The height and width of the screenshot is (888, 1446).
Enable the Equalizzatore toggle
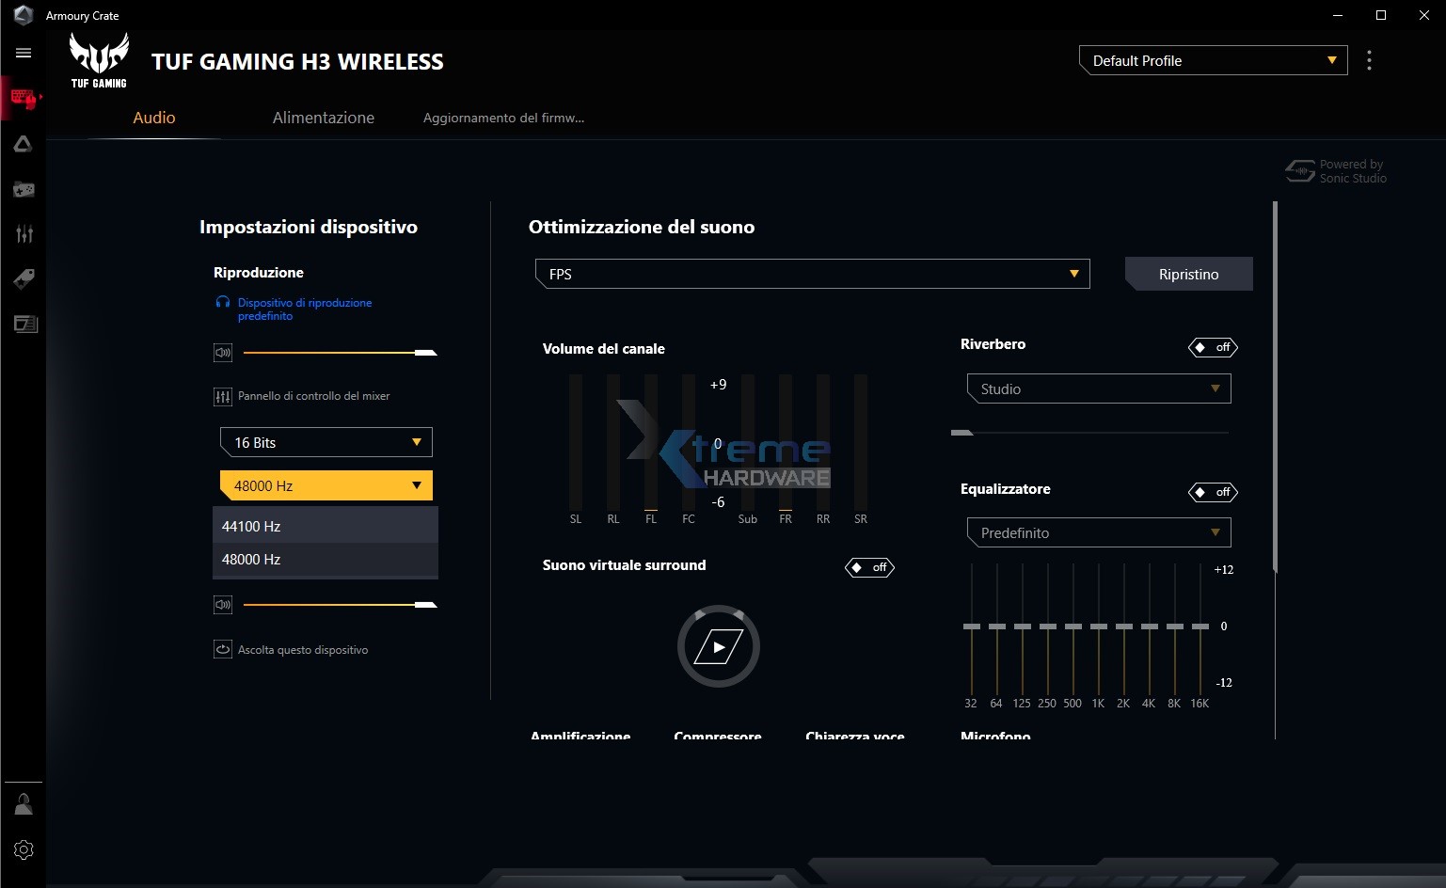click(1213, 492)
